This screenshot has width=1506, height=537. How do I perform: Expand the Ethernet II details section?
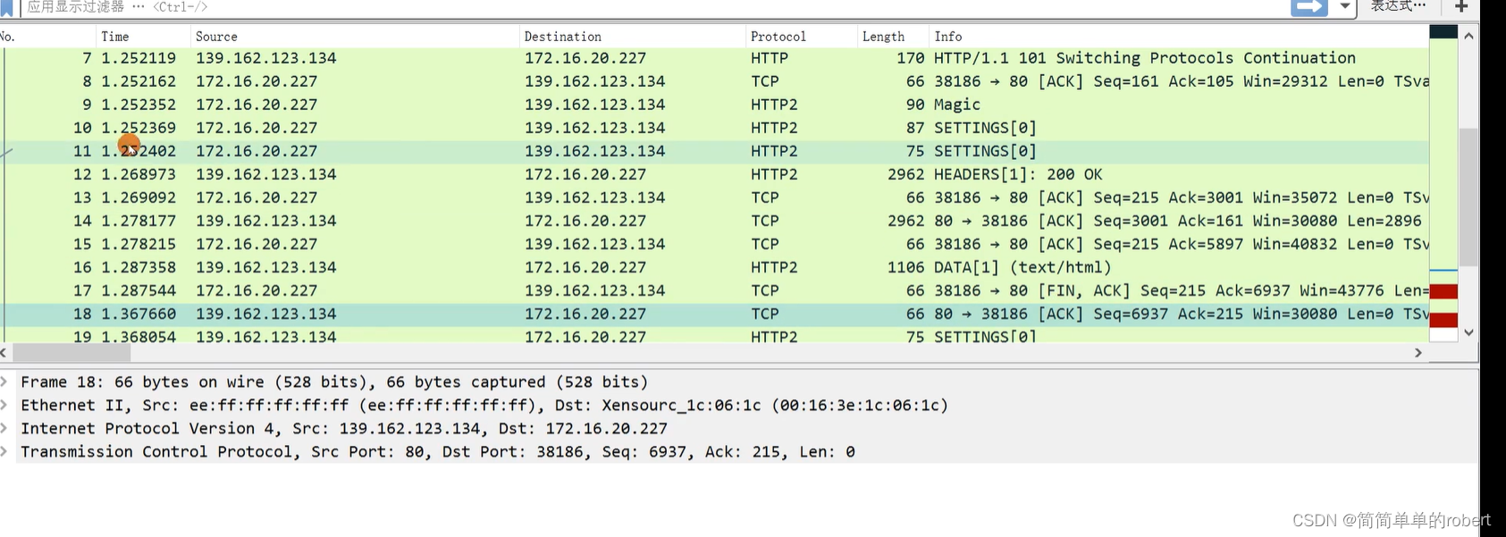[6, 405]
